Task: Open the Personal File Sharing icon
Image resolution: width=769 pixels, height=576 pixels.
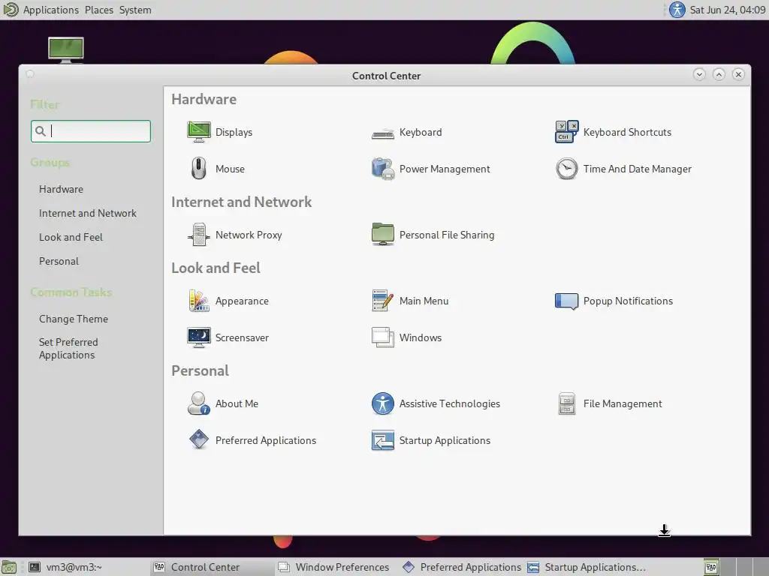Action: (x=382, y=235)
